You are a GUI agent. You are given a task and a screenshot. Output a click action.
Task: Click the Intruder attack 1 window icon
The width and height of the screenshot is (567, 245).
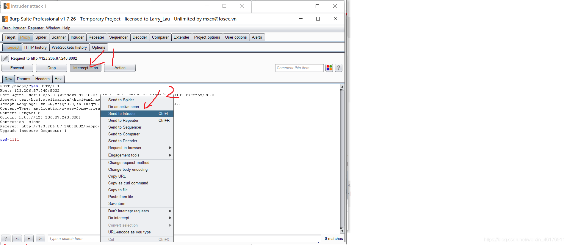(7, 6)
